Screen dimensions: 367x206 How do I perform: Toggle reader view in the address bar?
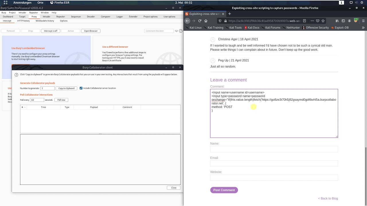pyautogui.click(x=304, y=21)
